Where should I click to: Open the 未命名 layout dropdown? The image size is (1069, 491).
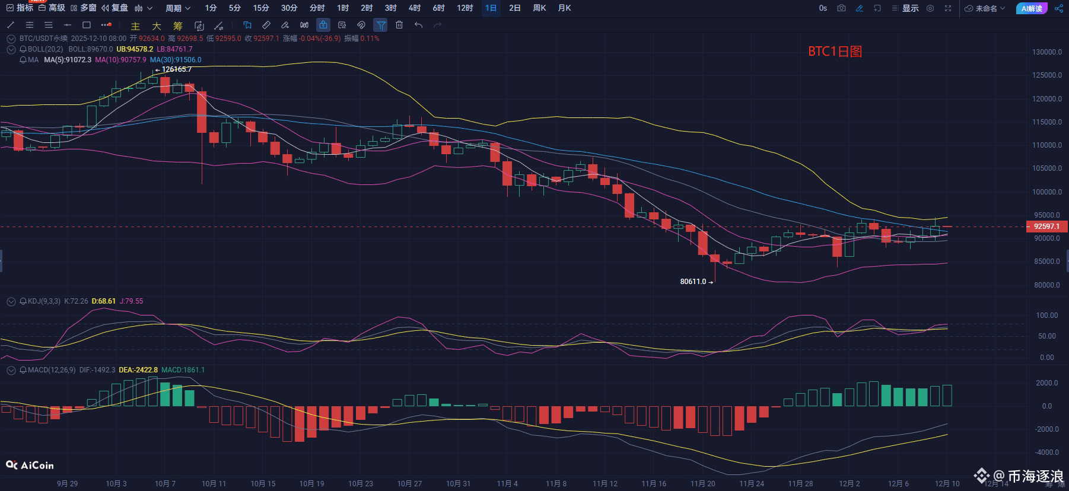pos(985,8)
